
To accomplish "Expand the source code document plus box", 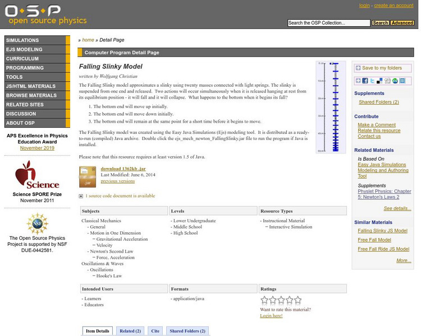I will point(81,196).
